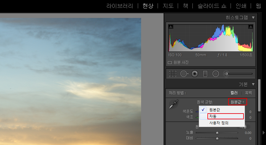This screenshot has height=145, width=266.
Task: Collapse the 기본 panel
Action: point(253,84)
